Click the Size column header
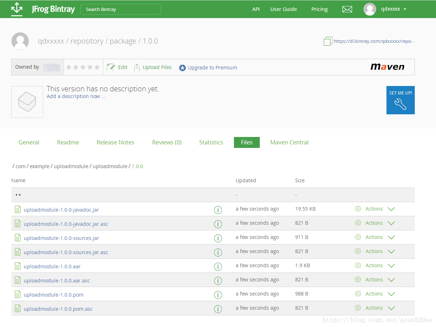436x327 pixels. coord(300,180)
